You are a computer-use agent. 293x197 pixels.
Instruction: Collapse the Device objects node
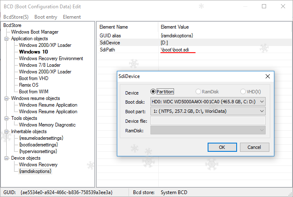pos(6,158)
